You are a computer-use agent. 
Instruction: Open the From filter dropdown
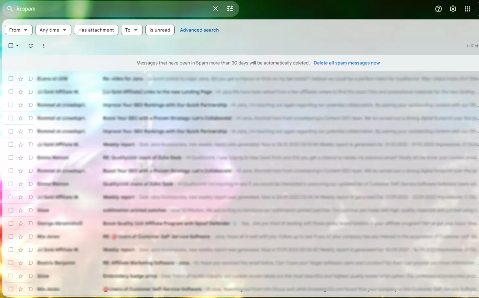[18, 30]
